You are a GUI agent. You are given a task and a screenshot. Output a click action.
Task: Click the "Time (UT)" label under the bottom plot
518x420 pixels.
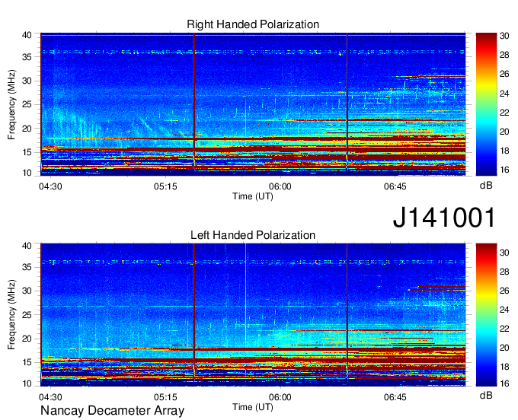pyautogui.click(x=253, y=407)
